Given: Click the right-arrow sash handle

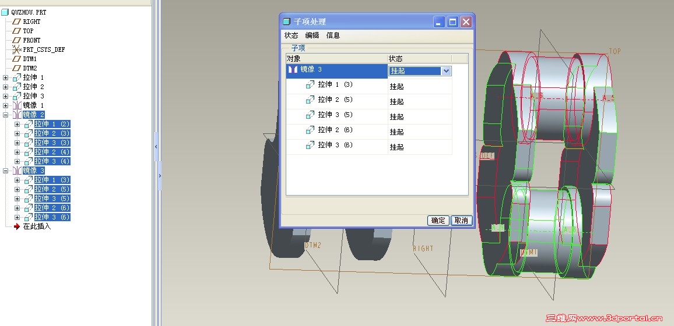Looking at the screenshot, I should [160, 176].
